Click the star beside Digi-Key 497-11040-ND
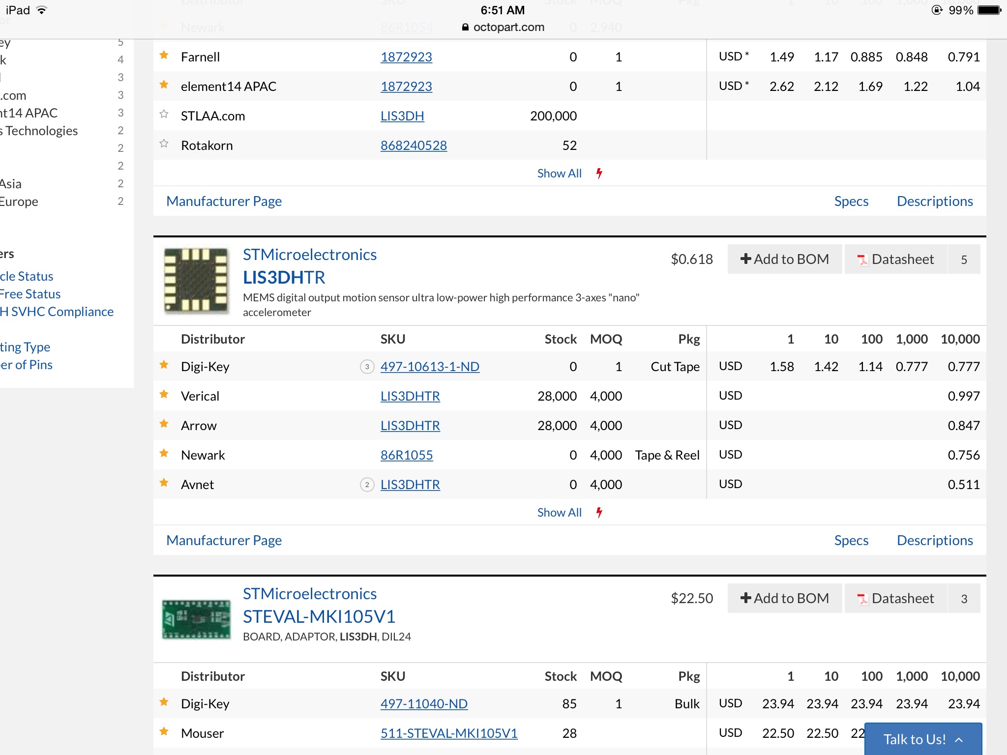This screenshot has width=1007, height=755. (164, 702)
